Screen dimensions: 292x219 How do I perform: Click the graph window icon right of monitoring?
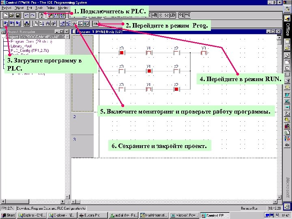[x=80, y=24]
